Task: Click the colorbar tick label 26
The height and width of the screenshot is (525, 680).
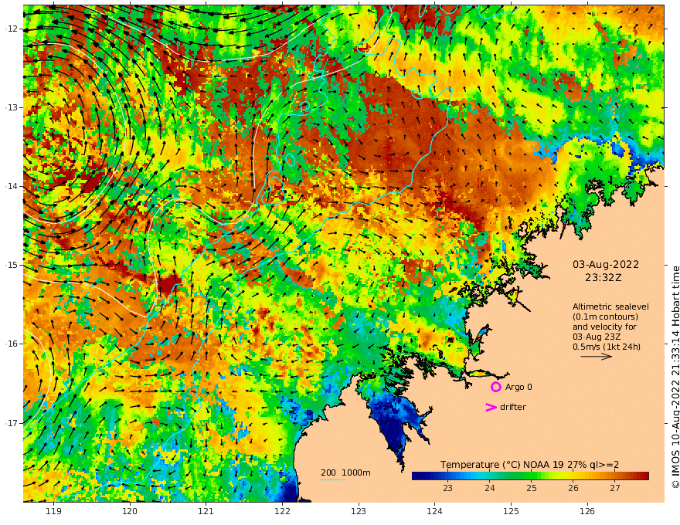Action: pos(573,488)
